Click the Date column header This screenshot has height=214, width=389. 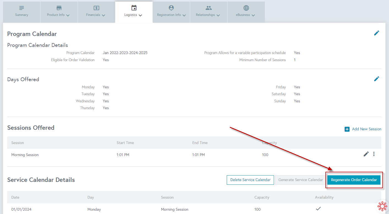pyautogui.click(x=15, y=197)
